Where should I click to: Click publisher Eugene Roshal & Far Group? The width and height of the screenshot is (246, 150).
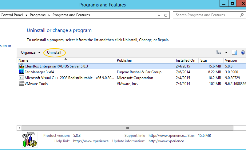pyautogui.click(x=139, y=72)
